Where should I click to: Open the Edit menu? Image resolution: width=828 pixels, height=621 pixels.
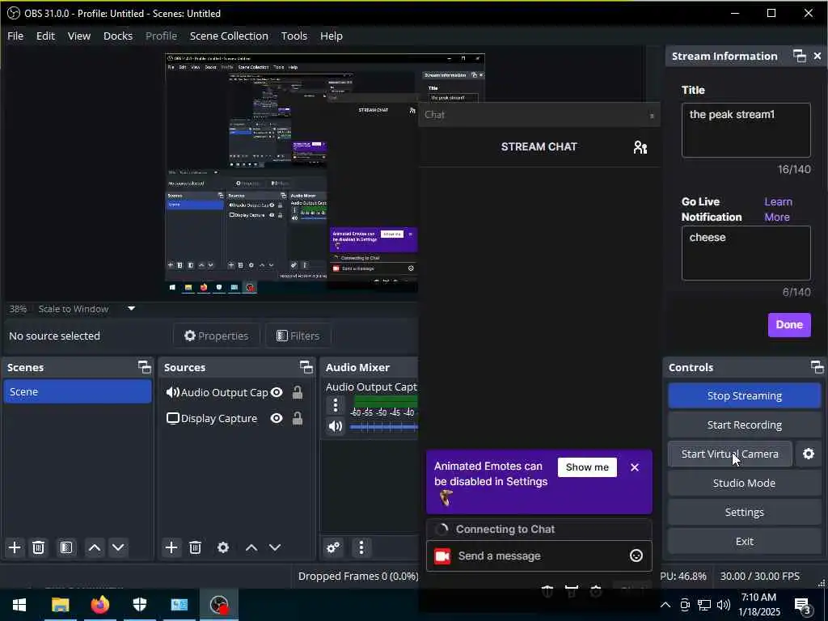pos(45,36)
